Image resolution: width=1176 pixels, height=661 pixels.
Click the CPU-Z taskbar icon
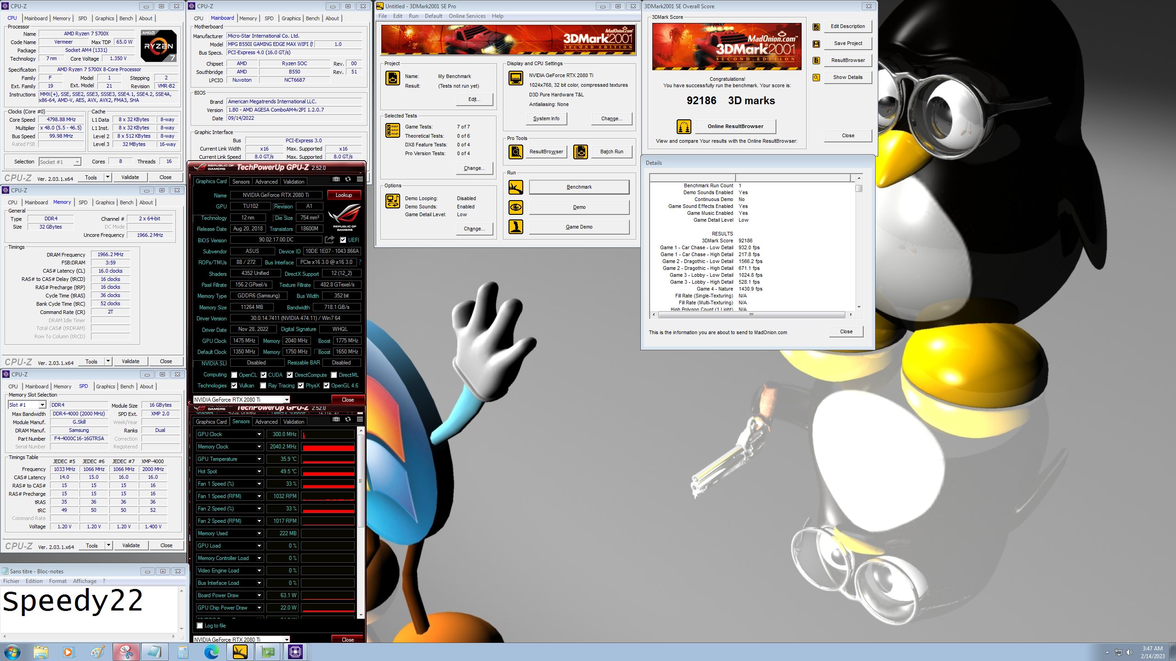(x=295, y=652)
